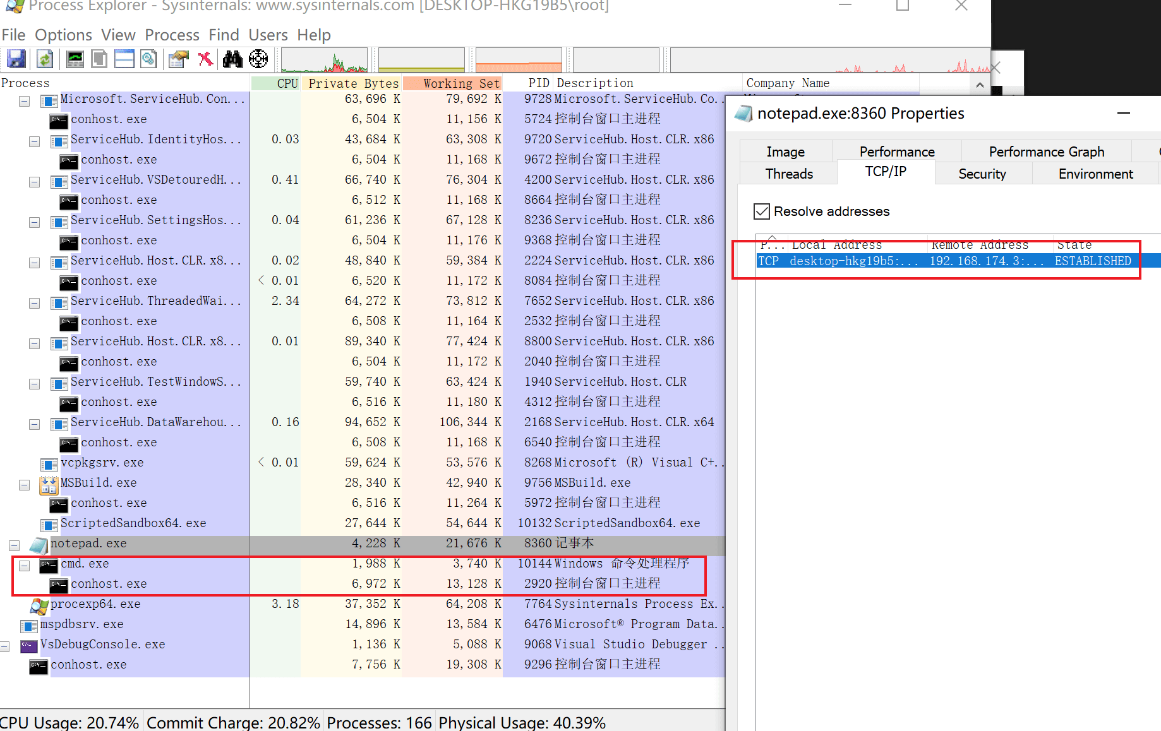Collapse the ServiceHub.VSDetouredH tree node
Screen dimensions: 1161x731
(34, 182)
